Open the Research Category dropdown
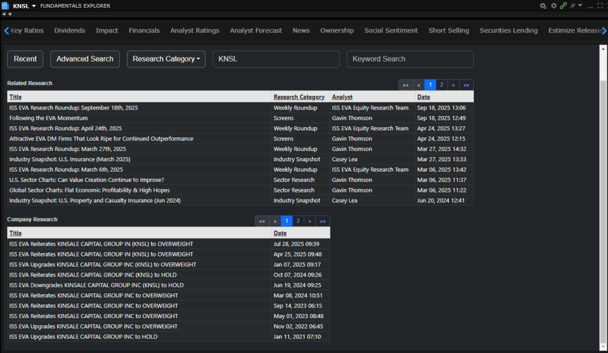 [166, 59]
